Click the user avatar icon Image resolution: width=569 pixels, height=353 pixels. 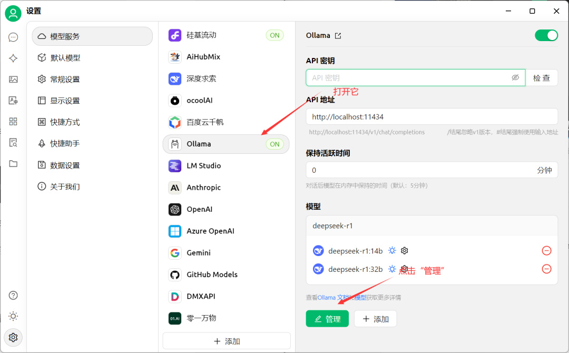tap(13, 13)
